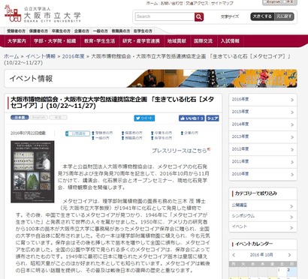Click 2016年度 in the breadcrumb trail
The image size is (308, 279).
click(74, 56)
